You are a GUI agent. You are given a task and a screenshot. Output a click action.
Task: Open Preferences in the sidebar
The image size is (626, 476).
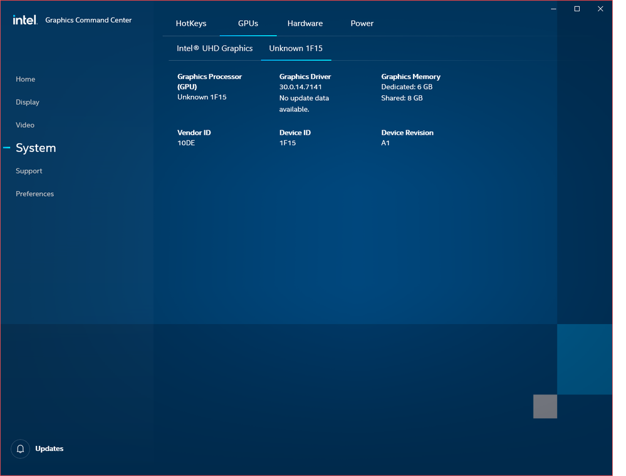point(34,194)
